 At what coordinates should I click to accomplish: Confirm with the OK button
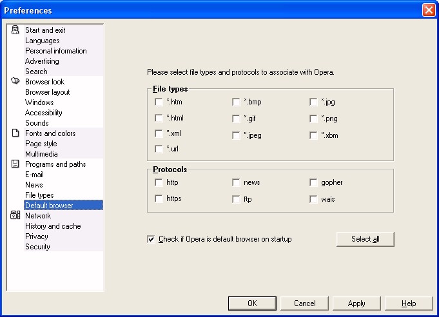click(x=252, y=303)
